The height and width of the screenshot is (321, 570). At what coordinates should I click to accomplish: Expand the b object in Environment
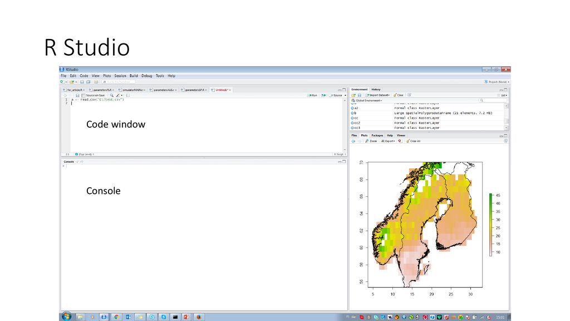[x=352, y=113]
